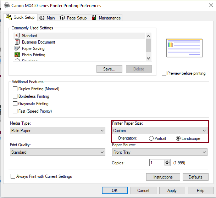This screenshot has height=198, width=216.
Task: Toggle the Borderless Printing checkbox
Action: [x=15, y=96]
